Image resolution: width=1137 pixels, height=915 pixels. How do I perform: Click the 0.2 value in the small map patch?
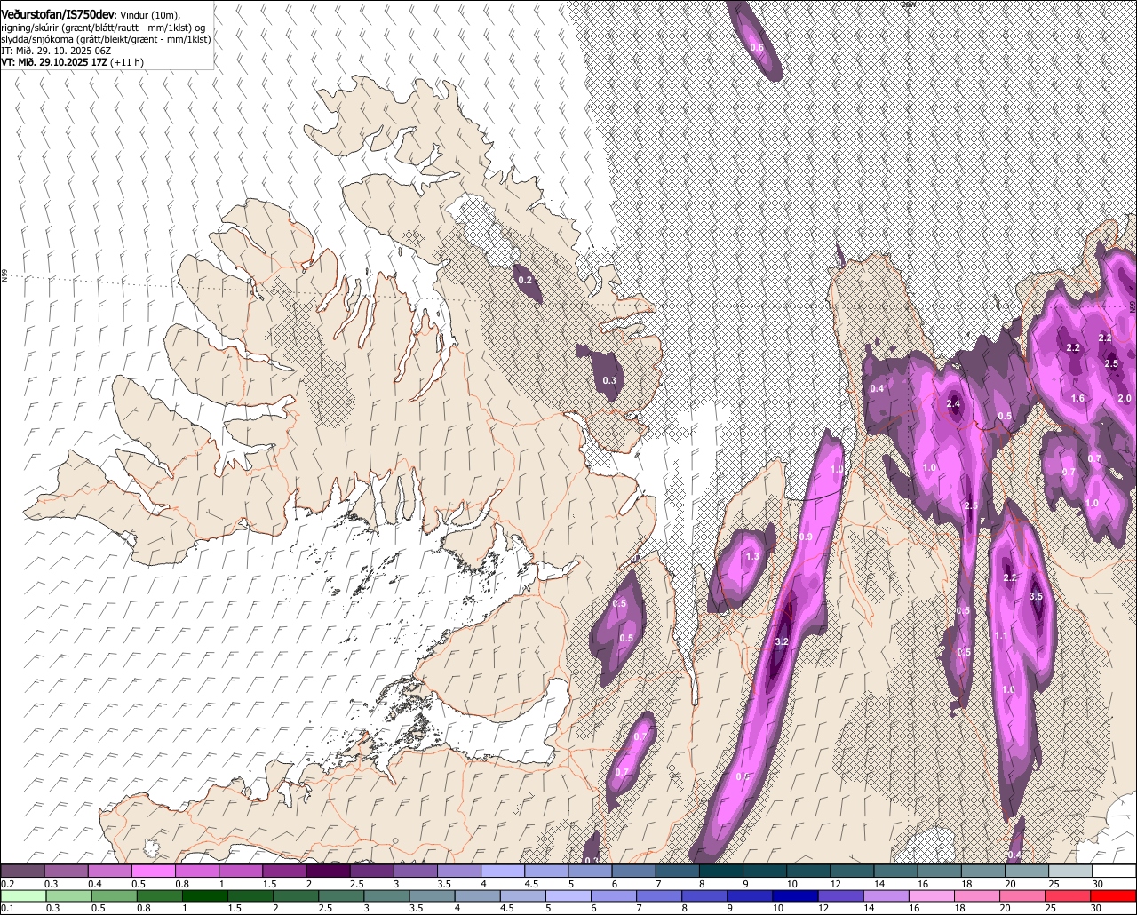tap(524, 280)
